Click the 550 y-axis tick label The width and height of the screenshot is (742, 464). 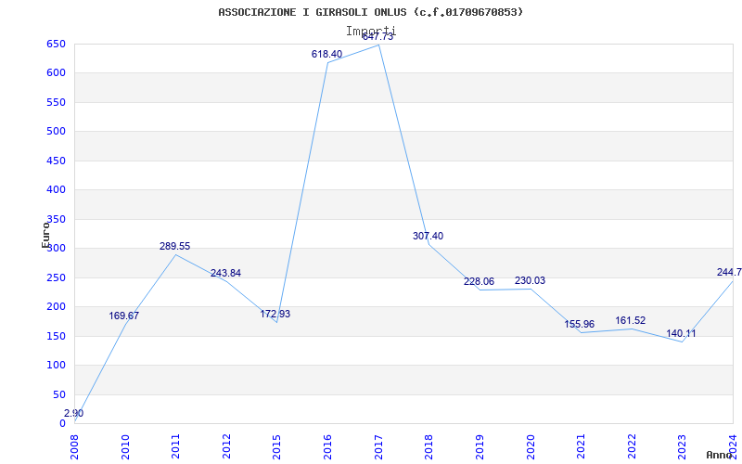pos(56,102)
